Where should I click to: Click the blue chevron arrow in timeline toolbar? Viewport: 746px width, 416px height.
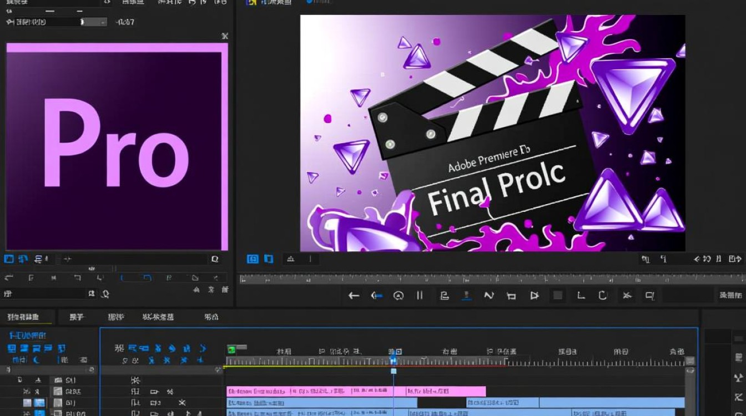203,348
